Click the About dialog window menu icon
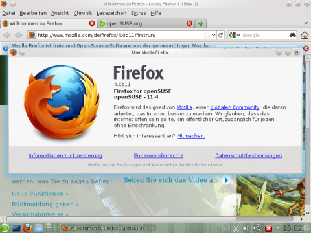This screenshot has height=233, width=311. click(x=14, y=52)
